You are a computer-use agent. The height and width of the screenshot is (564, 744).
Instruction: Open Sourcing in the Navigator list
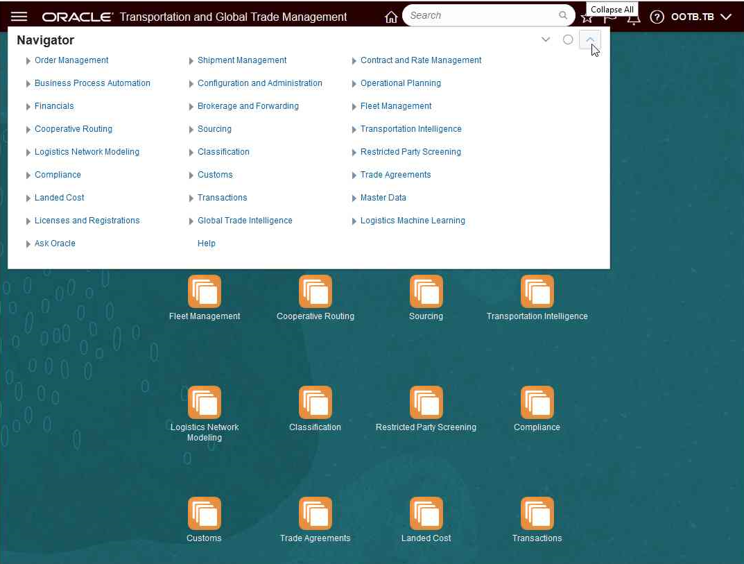[x=214, y=128]
